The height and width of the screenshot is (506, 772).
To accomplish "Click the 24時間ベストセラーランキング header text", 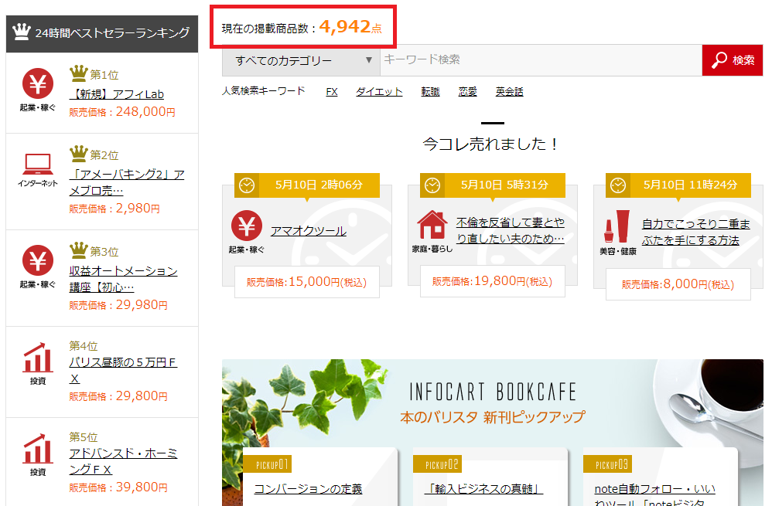I will click(112, 32).
